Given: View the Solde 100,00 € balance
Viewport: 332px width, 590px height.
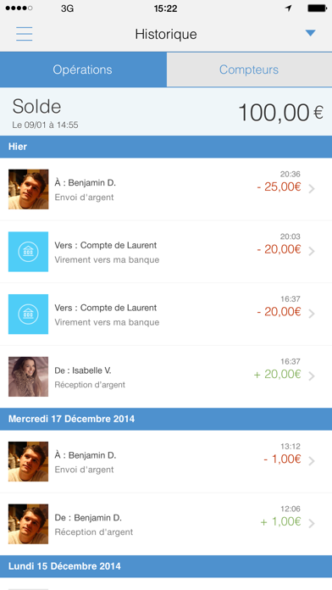Looking at the screenshot, I should [x=166, y=112].
